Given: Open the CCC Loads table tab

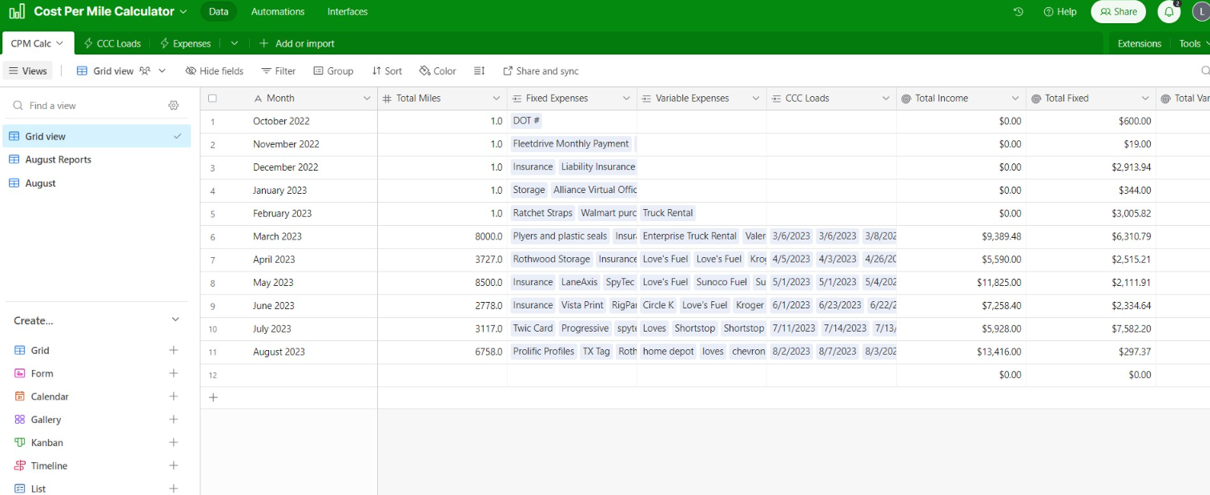Looking at the screenshot, I should [x=112, y=43].
